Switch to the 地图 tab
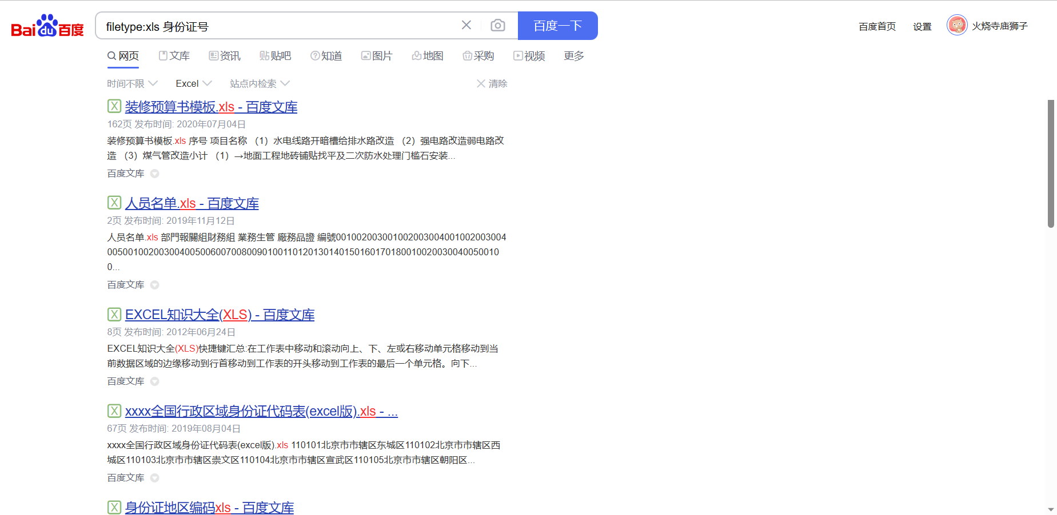The image size is (1057, 515). pos(428,56)
